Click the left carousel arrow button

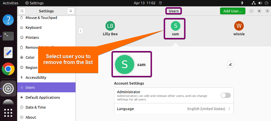(81, 31)
